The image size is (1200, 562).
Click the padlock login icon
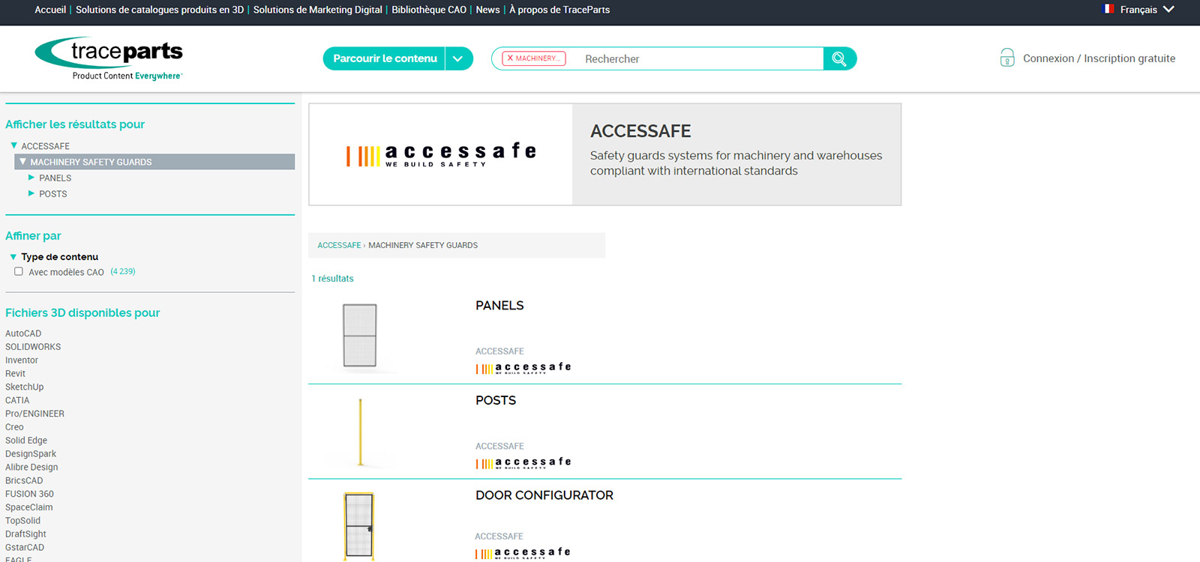point(1007,58)
